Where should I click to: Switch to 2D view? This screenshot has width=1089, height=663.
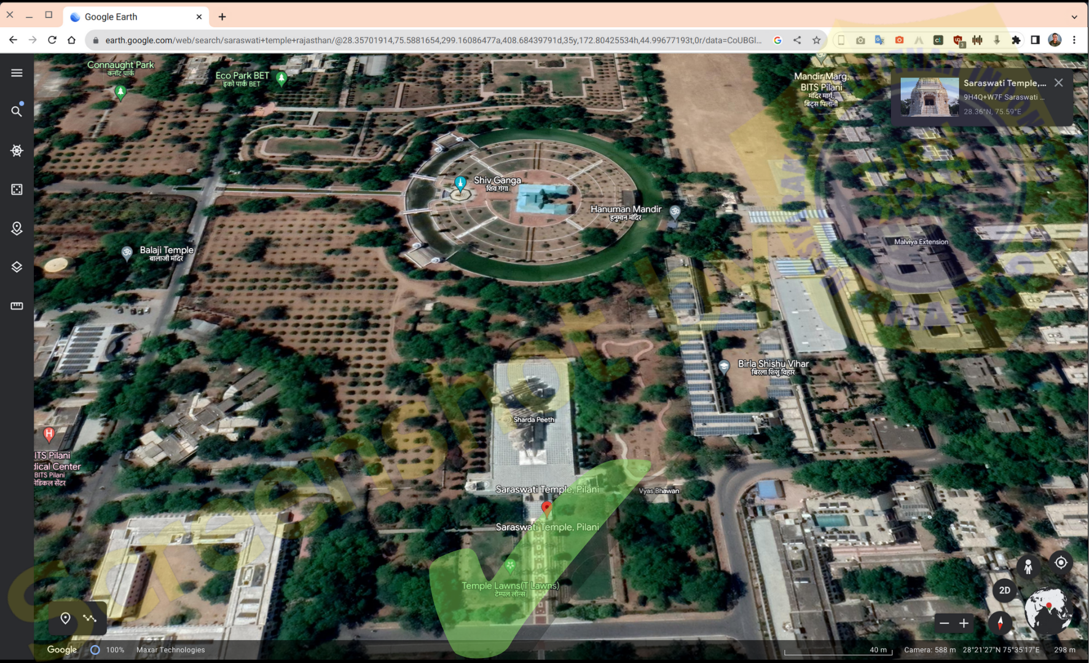click(x=1005, y=590)
